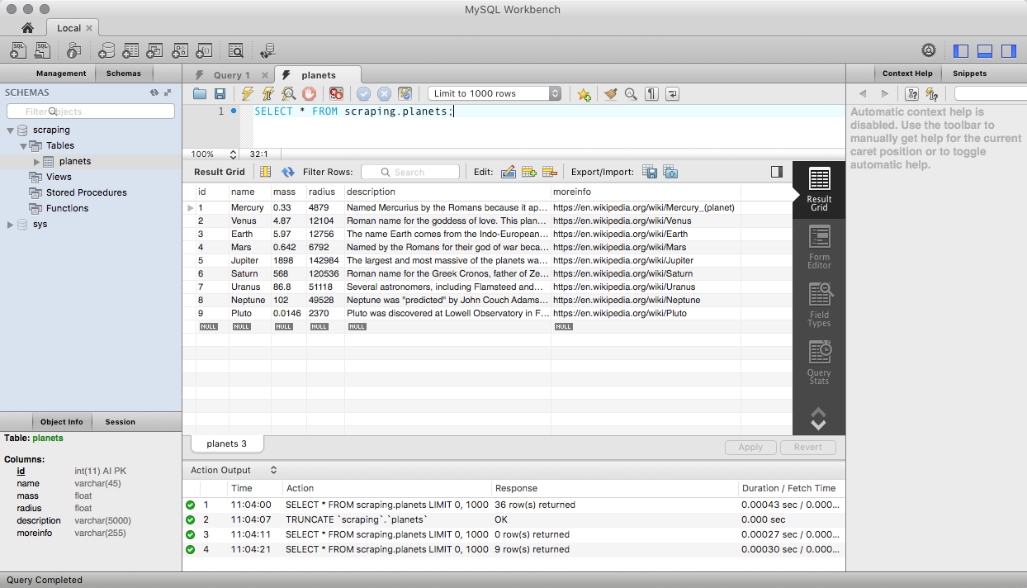Select the planets 3 result tab
Viewport: 1027px width, 588px height.
[x=227, y=444]
